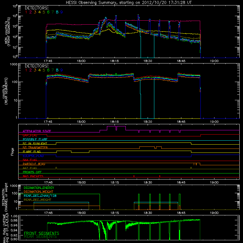Image resolution: width=243 pixels, height=243 pixels.
Task: Click the POSSIBLE_FLARE flag label
Action: click(35, 139)
